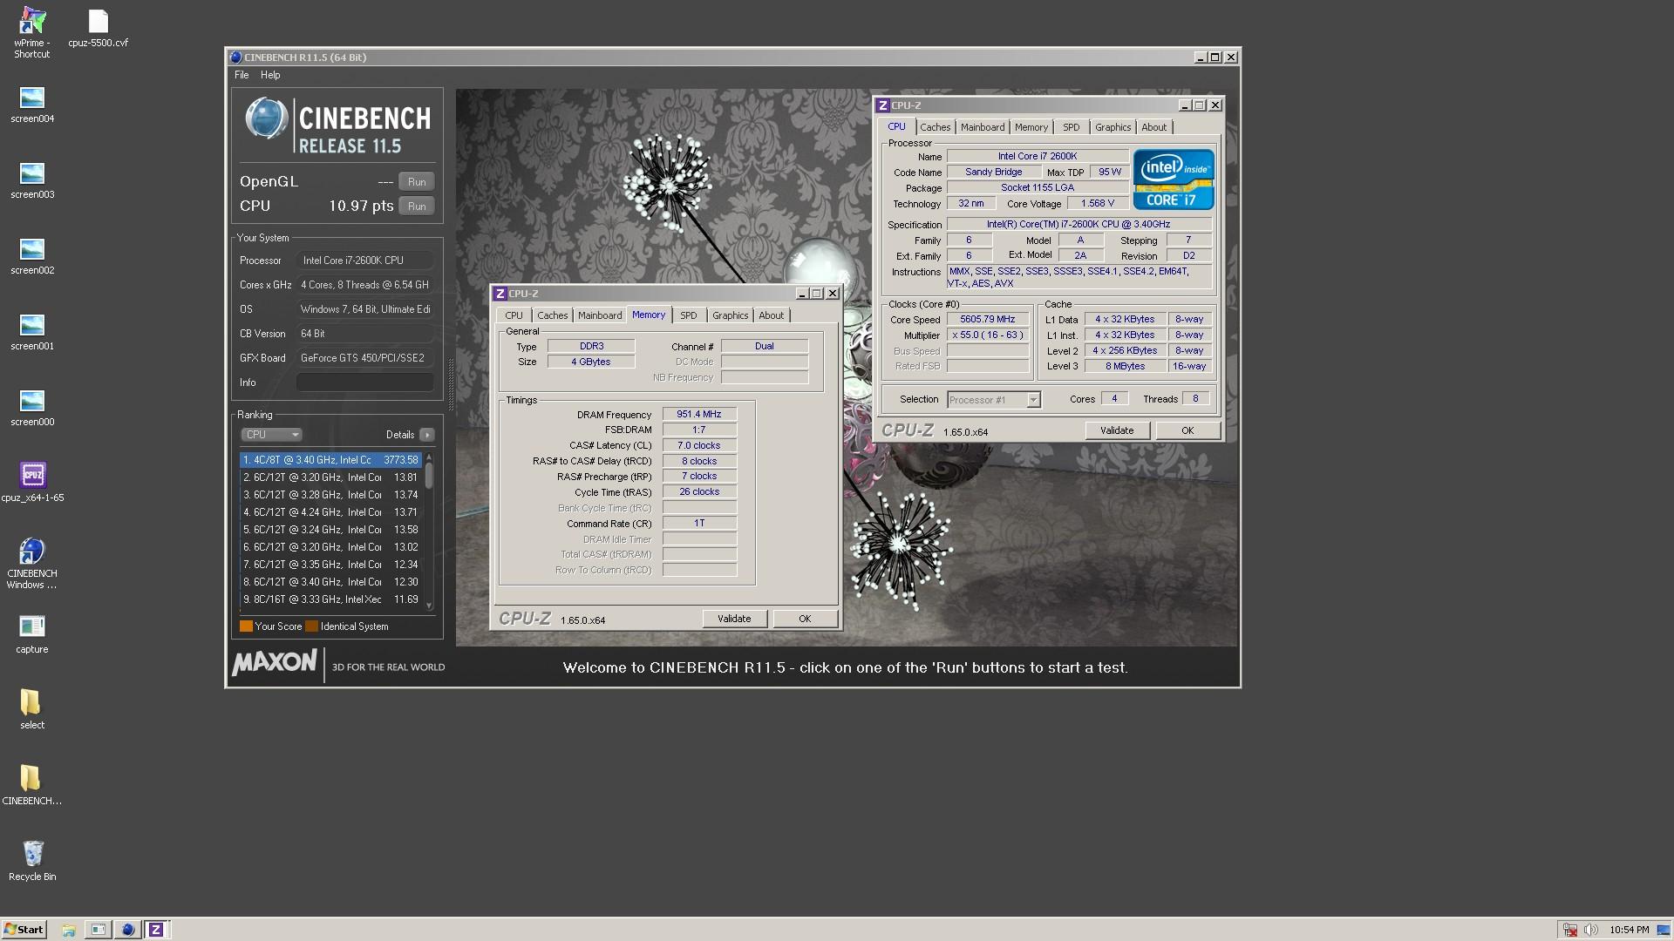The image size is (1674, 941).
Task: Click the Core Speed value 5605.79 MHz
Action: pos(988,320)
